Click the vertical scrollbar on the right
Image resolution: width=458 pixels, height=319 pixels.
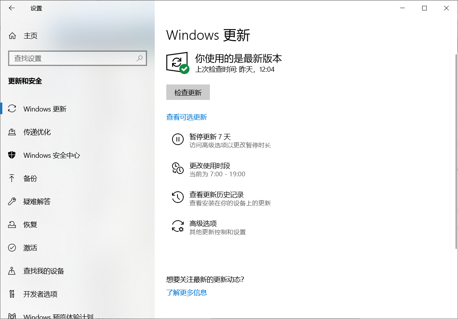456,150
